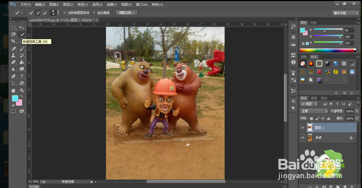Open the 选择(S) menu
This screenshot has width=362, height=188.
click(x=97, y=5)
